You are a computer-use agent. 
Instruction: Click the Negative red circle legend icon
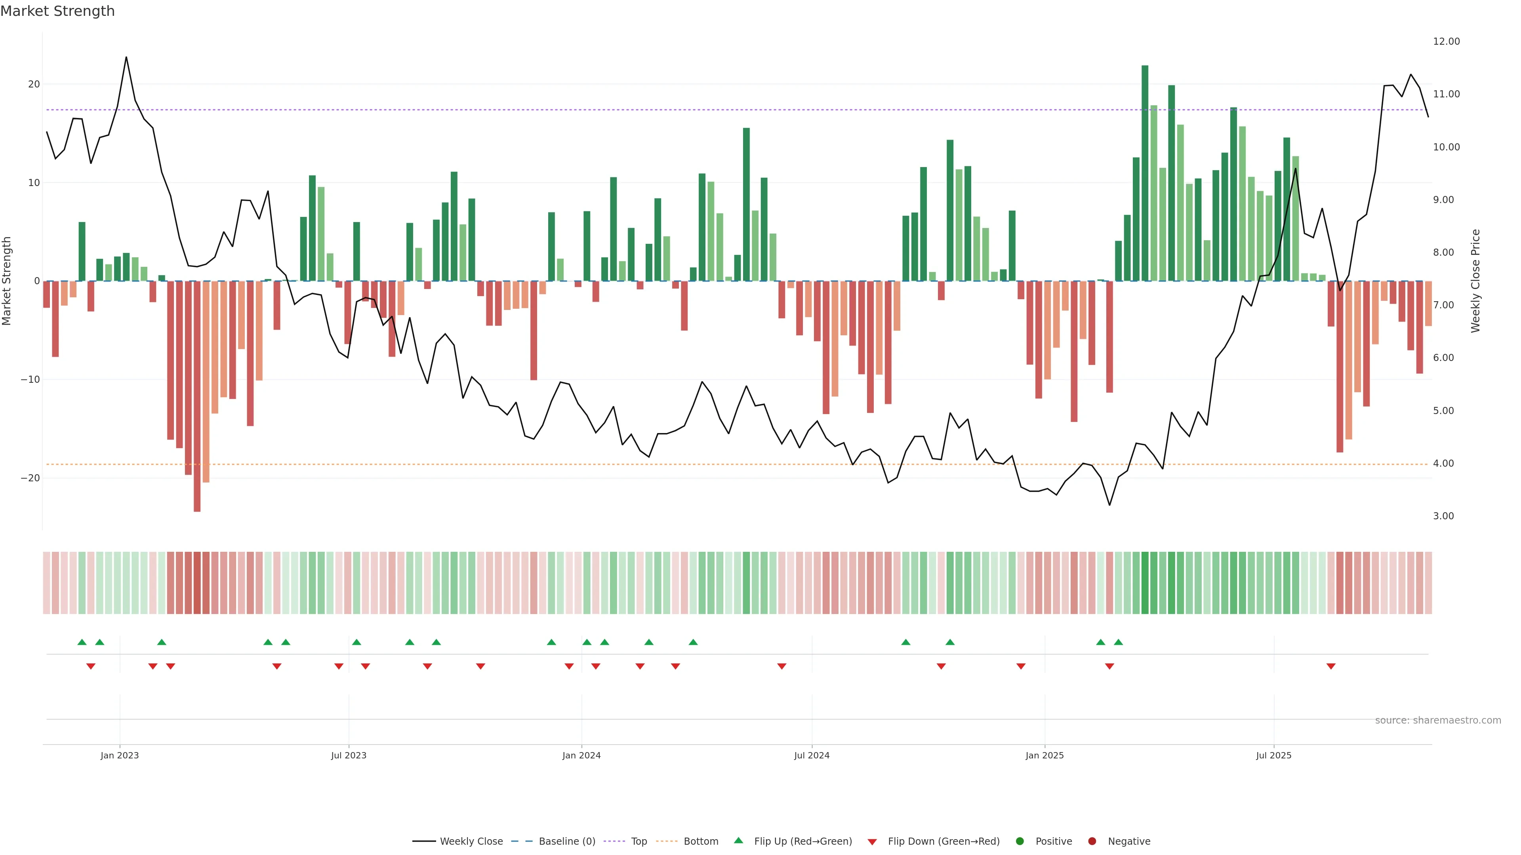click(x=1092, y=841)
